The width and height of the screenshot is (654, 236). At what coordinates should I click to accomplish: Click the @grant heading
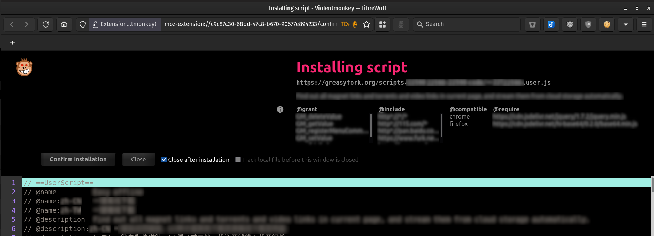tap(307, 109)
